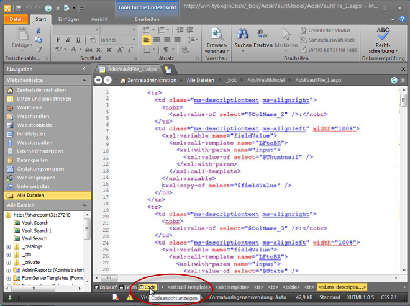Toggle align left in Absatz group
The width and height of the screenshot is (410, 306).
pyautogui.click(x=147, y=40)
